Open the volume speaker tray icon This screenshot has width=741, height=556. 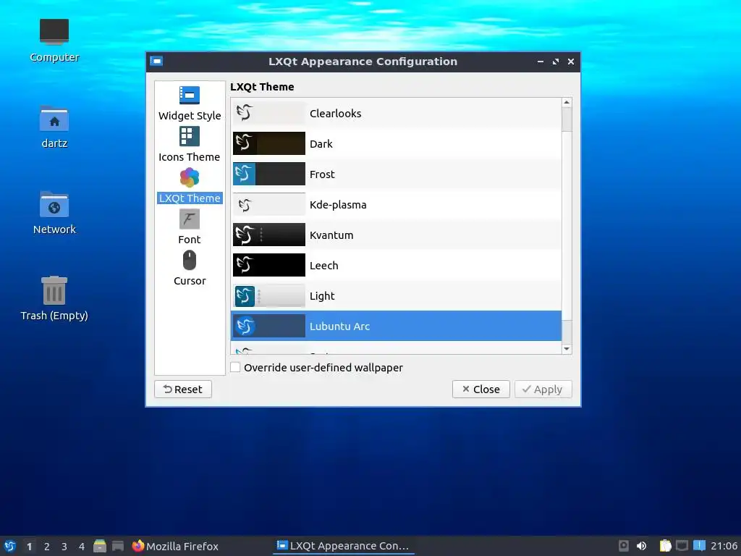pos(641,546)
